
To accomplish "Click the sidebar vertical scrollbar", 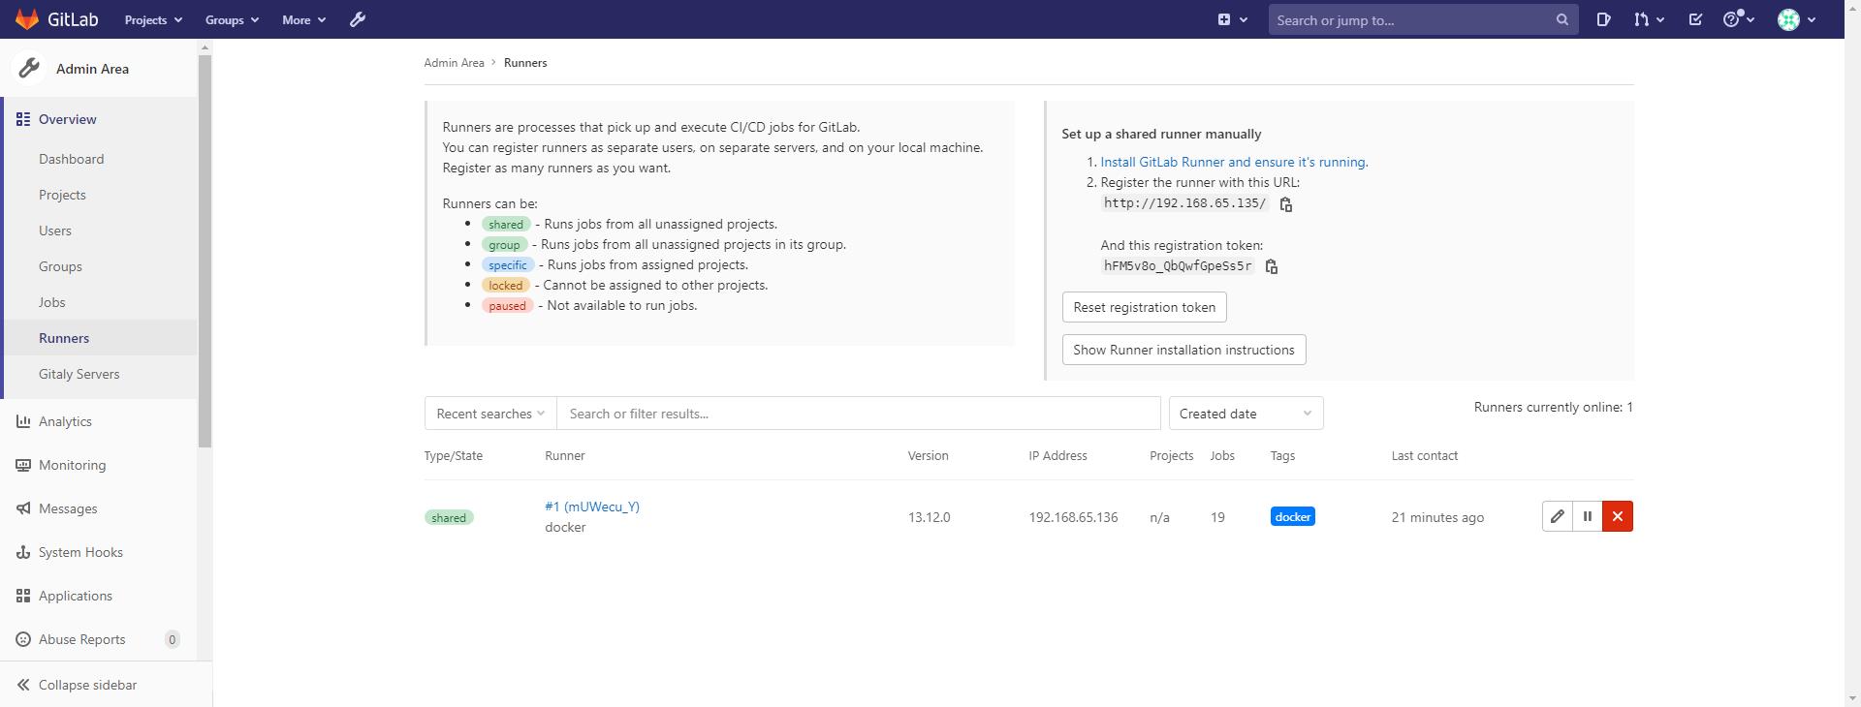I will 205,251.
